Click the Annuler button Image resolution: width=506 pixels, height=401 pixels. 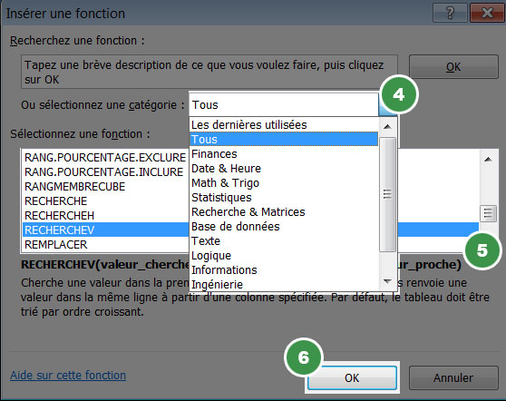[x=453, y=377]
